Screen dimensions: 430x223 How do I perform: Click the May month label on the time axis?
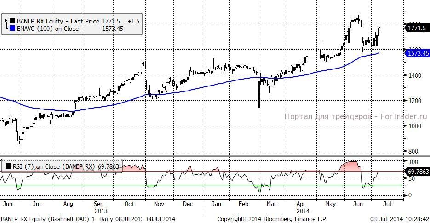[x=330, y=204]
